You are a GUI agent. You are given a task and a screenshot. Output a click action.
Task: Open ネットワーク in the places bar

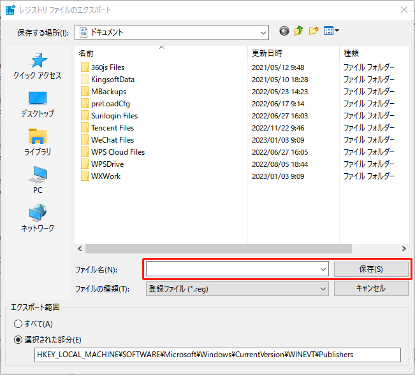point(38,218)
